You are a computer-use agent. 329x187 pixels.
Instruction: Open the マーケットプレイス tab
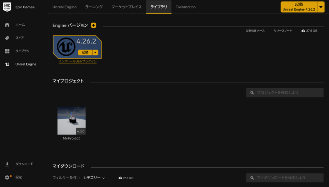coord(127,7)
